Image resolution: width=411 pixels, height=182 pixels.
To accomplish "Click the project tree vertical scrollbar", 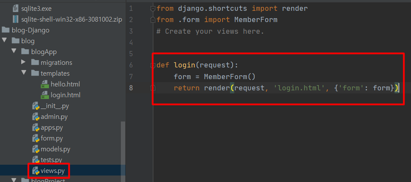I will pos(123,152).
